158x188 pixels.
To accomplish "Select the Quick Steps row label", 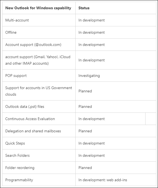I will (15, 143).
